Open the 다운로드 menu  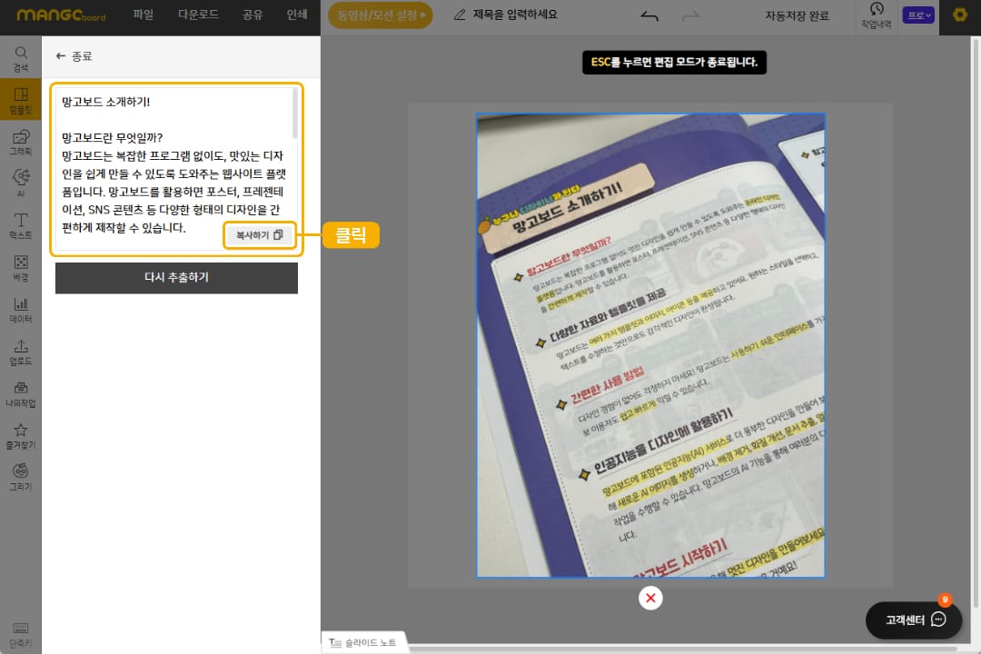click(198, 15)
